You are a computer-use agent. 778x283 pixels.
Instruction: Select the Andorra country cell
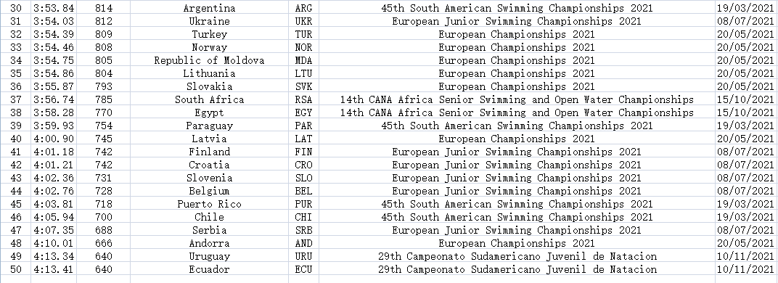210,243
